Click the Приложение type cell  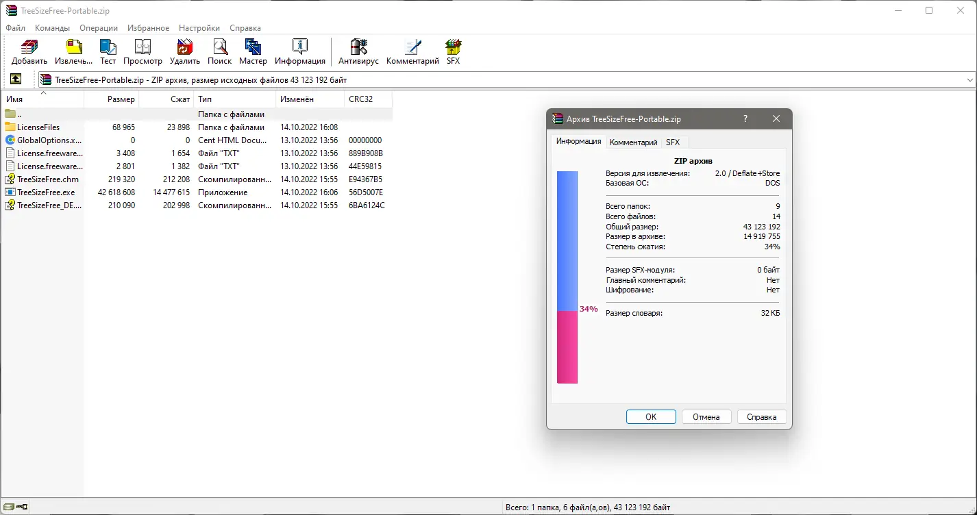tap(223, 192)
